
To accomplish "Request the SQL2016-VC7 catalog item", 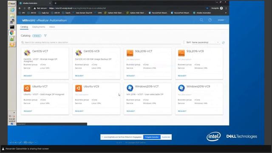I will point(130,76).
